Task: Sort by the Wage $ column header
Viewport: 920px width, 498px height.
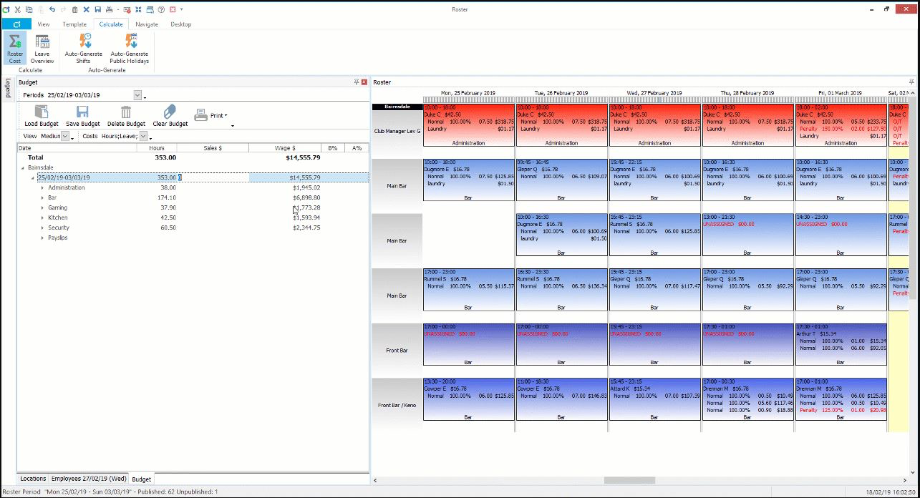Action: point(285,148)
